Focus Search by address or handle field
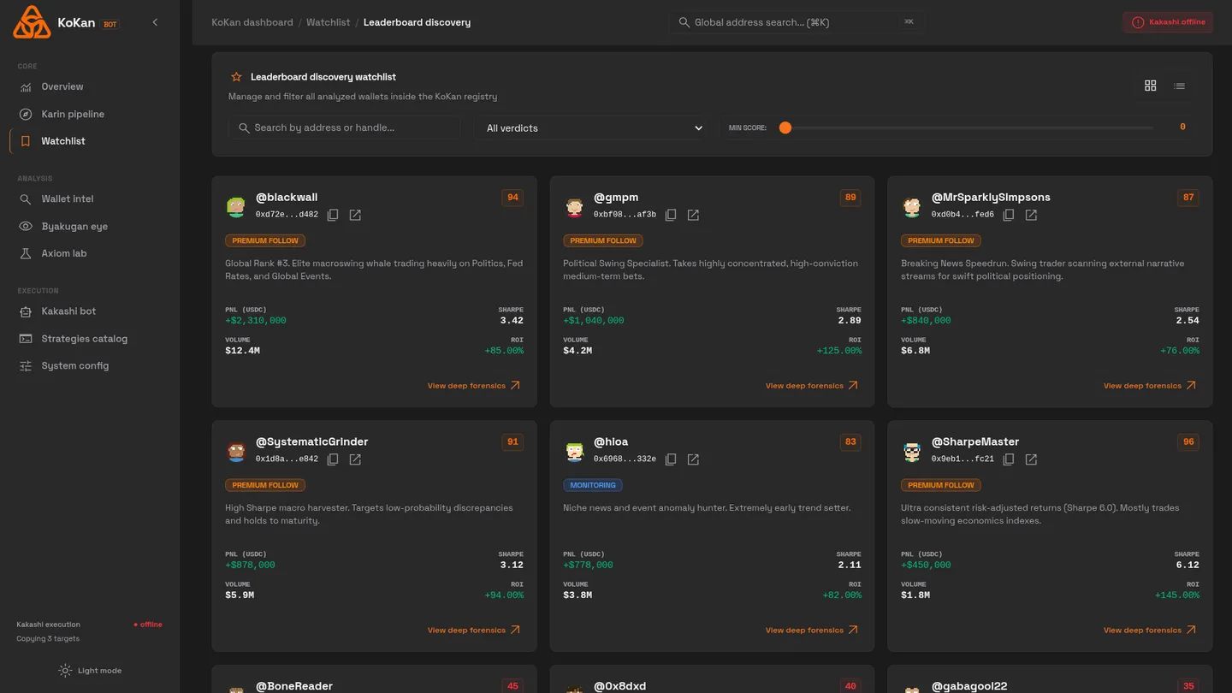Image resolution: width=1232 pixels, height=693 pixels. pos(345,127)
